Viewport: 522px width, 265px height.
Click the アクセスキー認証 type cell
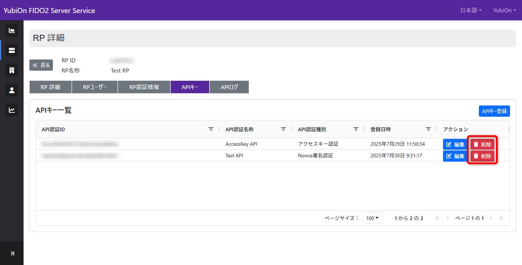coord(318,144)
